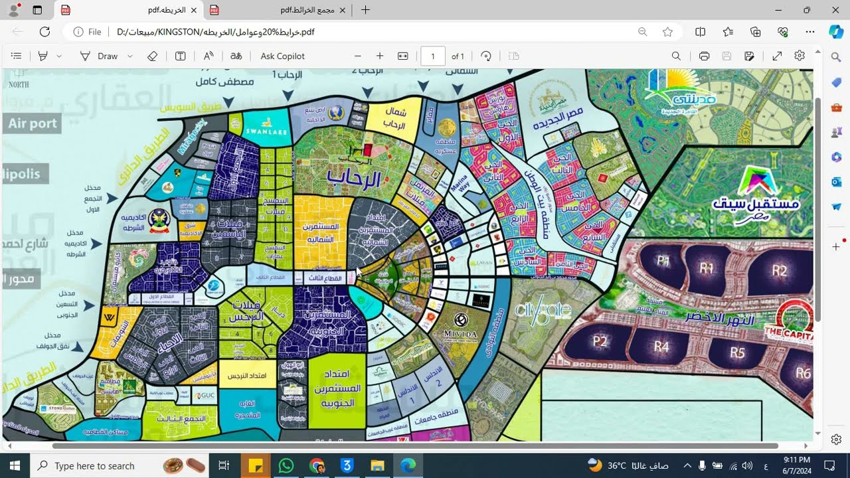Image resolution: width=850 pixels, height=478 pixels.
Task: Open volume control in system tray
Action: coord(747,465)
